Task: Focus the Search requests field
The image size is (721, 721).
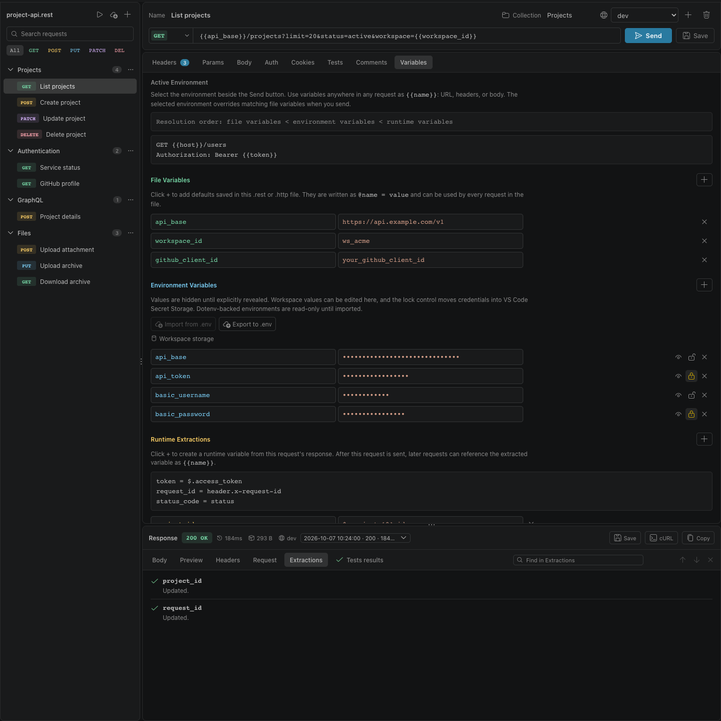Action: 70,34
